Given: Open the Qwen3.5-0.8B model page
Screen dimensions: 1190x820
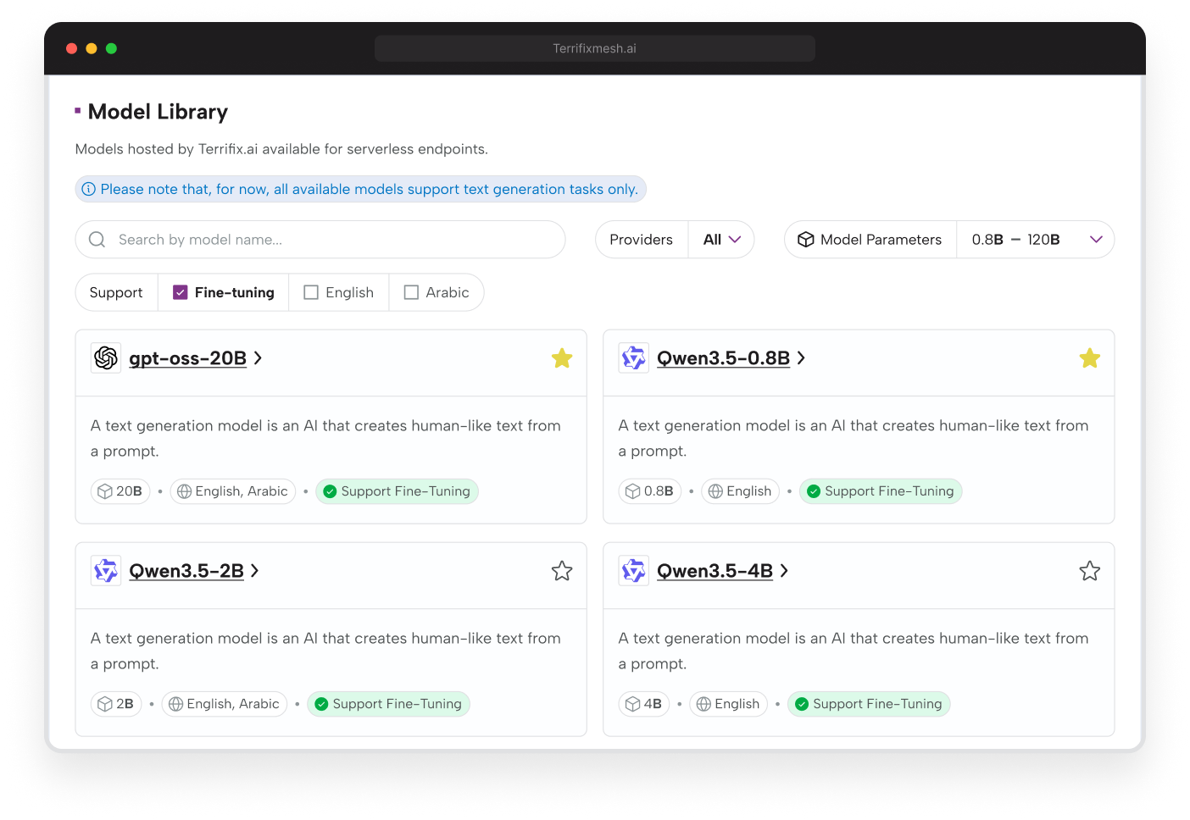Looking at the screenshot, I should point(723,358).
